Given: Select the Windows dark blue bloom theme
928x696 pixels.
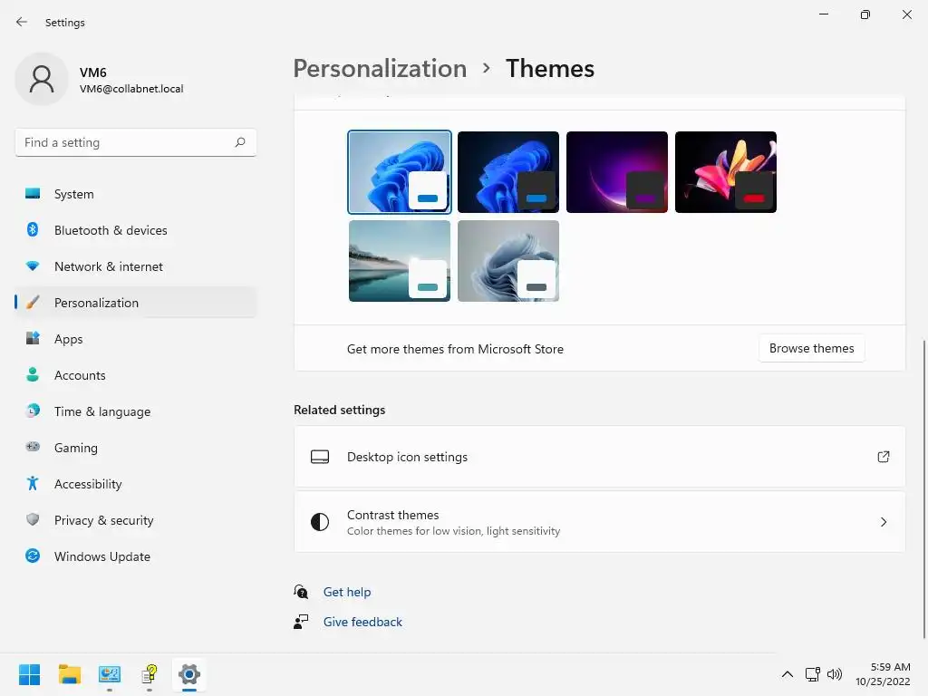Looking at the screenshot, I should pyautogui.click(x=507, y=172).
